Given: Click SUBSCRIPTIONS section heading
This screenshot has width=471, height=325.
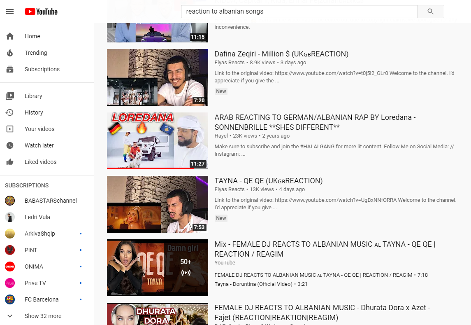Looking at the screenshot, I should tap(27, 186).
